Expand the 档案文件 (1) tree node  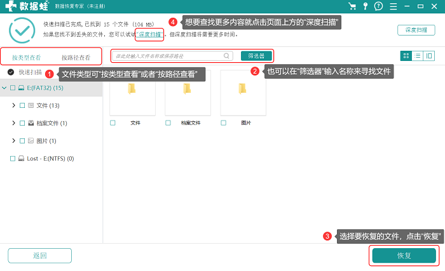tap(13, 123)
